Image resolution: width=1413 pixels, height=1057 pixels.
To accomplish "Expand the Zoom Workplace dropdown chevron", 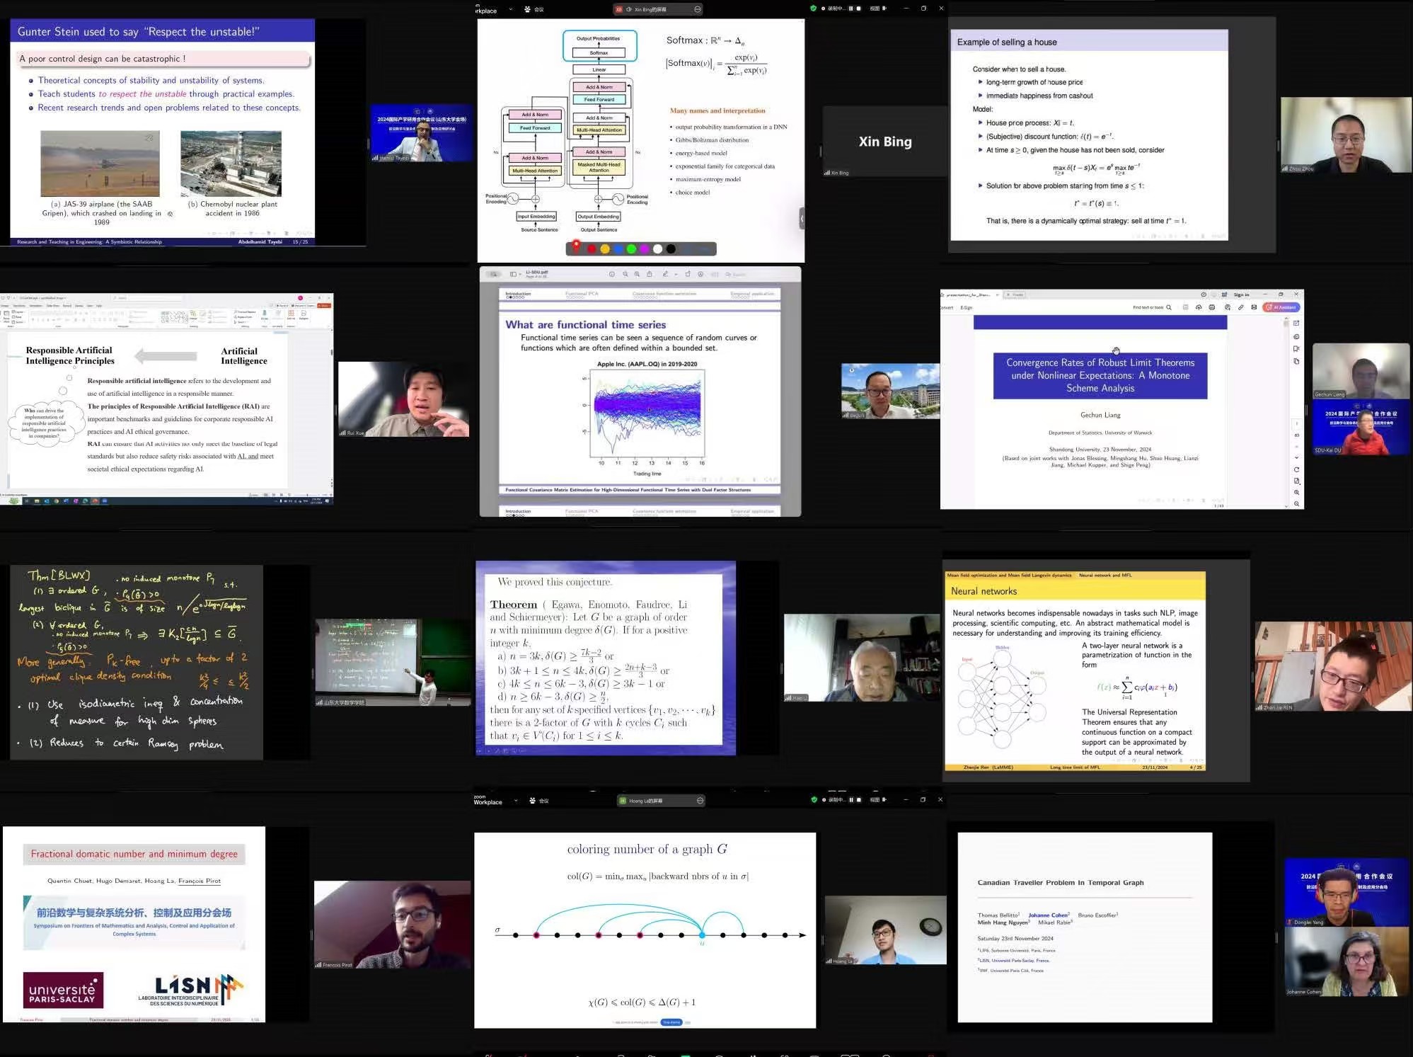I will (511, 9).
